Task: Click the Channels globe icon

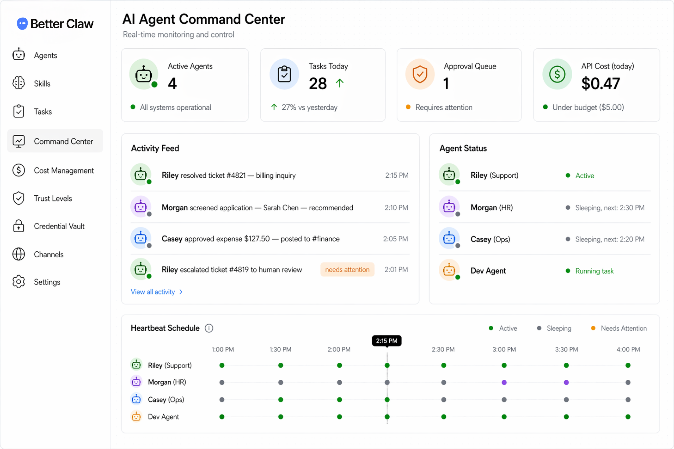Action: click(x=18, y=254)
